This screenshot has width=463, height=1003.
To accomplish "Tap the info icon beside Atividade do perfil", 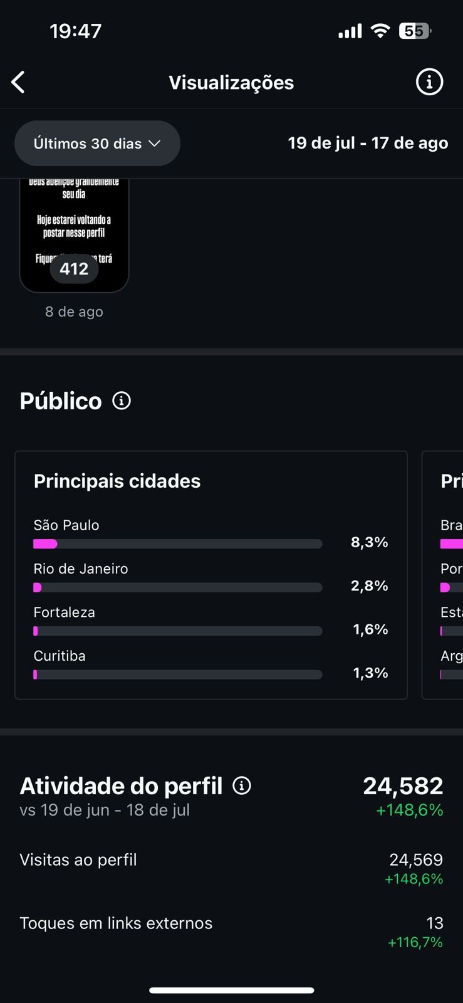I will 242,785.
